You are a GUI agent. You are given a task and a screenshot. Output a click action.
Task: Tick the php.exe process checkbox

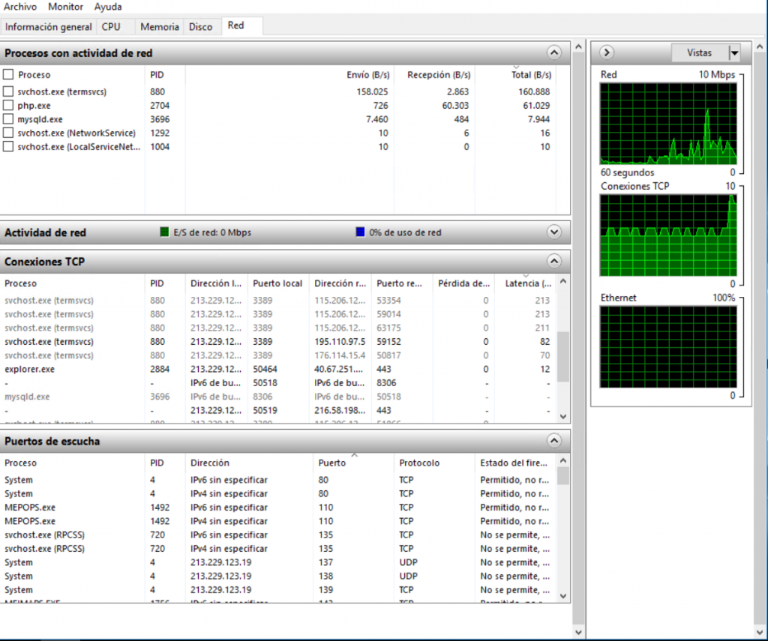(x=8, y=106)
